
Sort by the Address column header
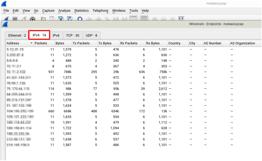pyautogui.click(x=20, y=43)
